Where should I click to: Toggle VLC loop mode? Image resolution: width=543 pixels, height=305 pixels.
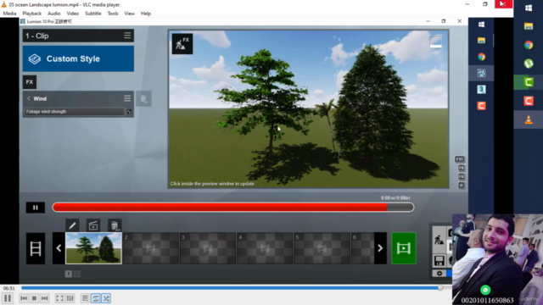tap(96, 298)
